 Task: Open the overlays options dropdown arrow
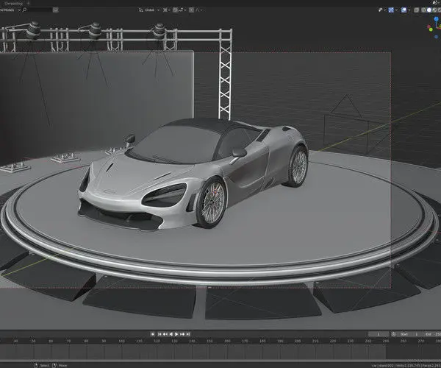409,10
